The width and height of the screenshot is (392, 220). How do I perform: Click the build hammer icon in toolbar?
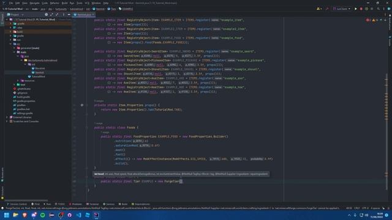326,9
